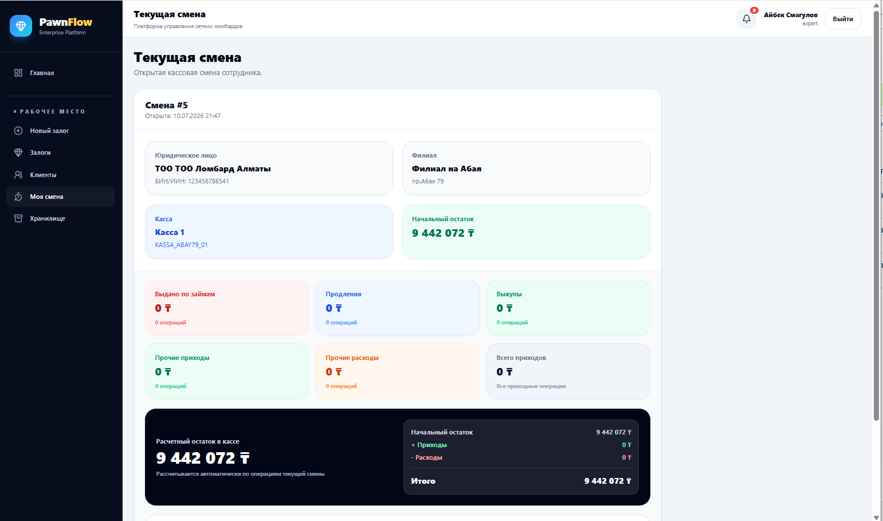Click the БИН/ИИН number 123456786541
Image resolution: width=883 pixels, height=521 pixels.
209,181
